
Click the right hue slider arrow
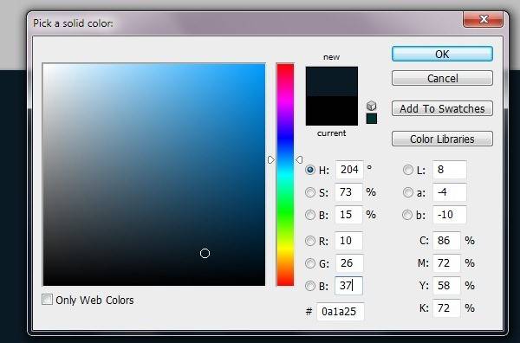point(299,159)
